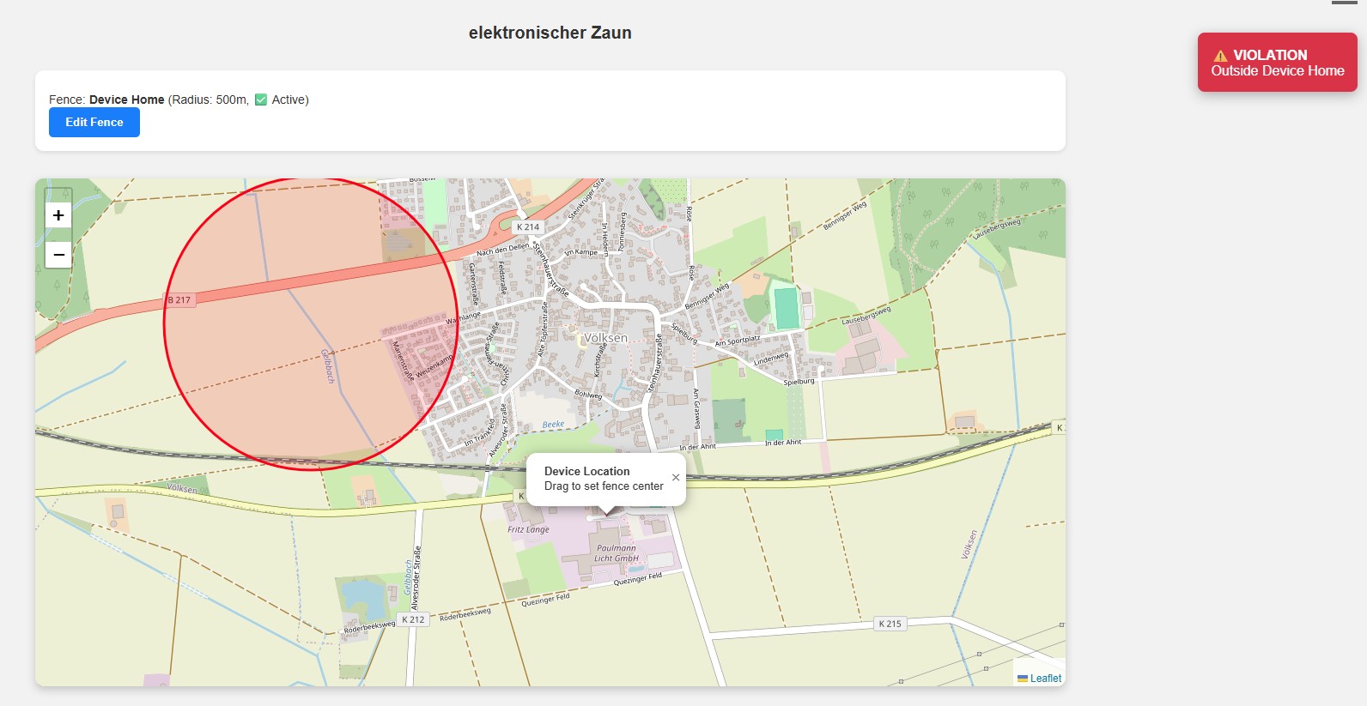This screenshot has width=1367, height=706.
Task: Open the Edit Fence editor
Action: coord(94,123)
